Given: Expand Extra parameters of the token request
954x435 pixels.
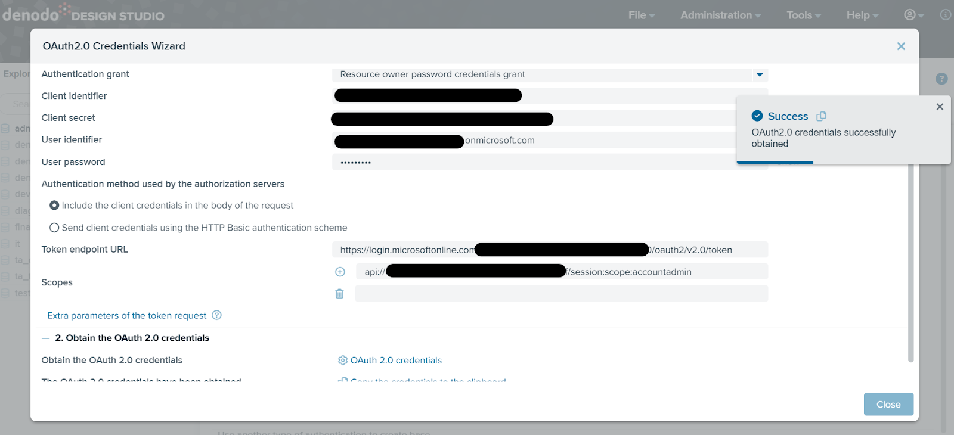Looking at the screenshot, I should click(126, 315).
